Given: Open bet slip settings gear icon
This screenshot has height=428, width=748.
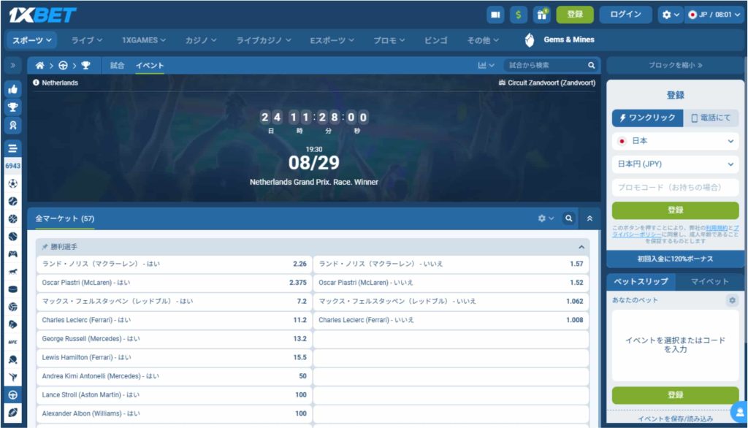Looking at the screenshot, I should (x=732, y=300).
